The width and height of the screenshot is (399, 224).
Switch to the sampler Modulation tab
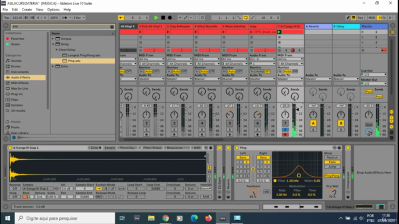tap(176, 147)
